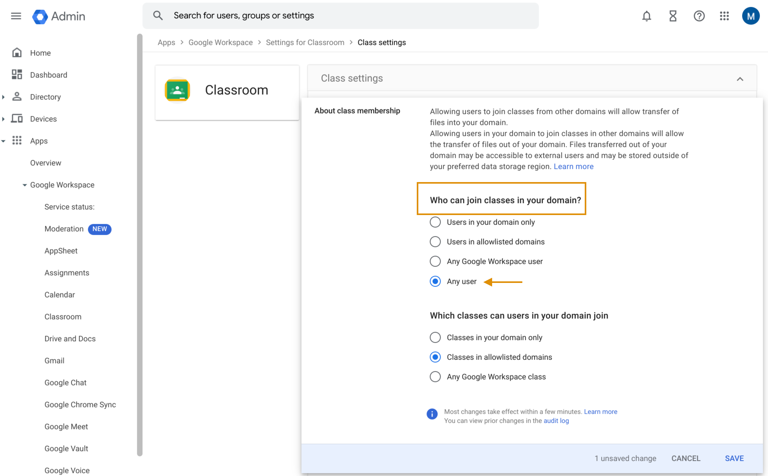Screen dimensions: 768x476
Task: Open Google Chrome Sync in the sidebar
Action: pos(80,405)
